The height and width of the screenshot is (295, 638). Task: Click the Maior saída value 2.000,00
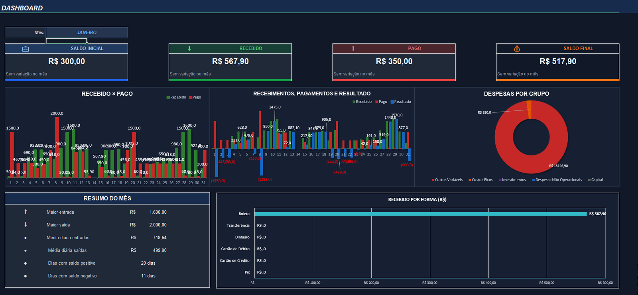[158, 225]
